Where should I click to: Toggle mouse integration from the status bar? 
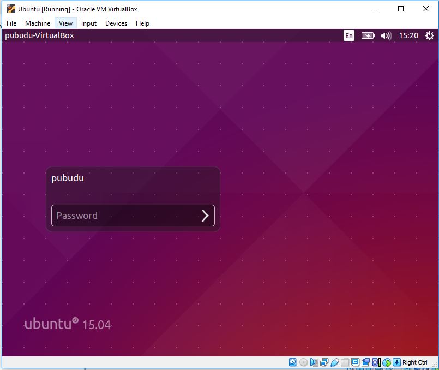(x=387, y=362)
